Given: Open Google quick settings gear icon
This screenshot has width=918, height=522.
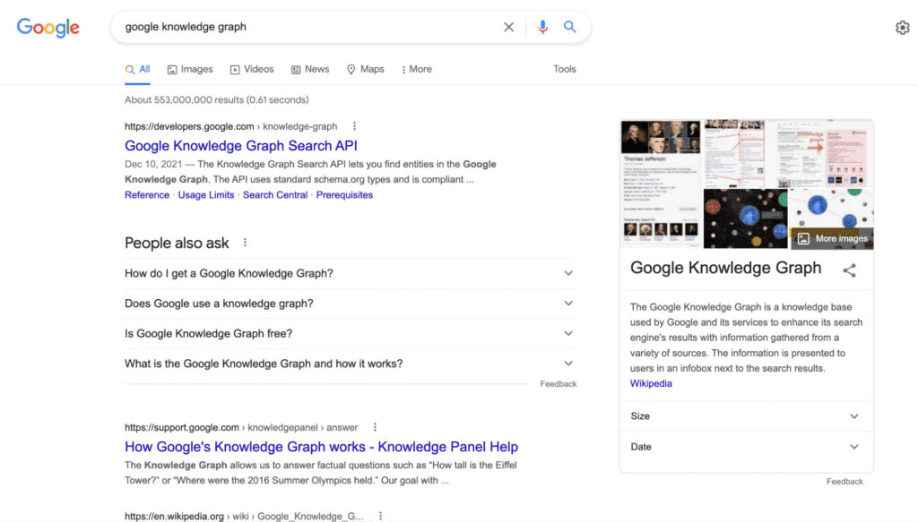Looking at the screenshot, I should [x=902, y=28].
